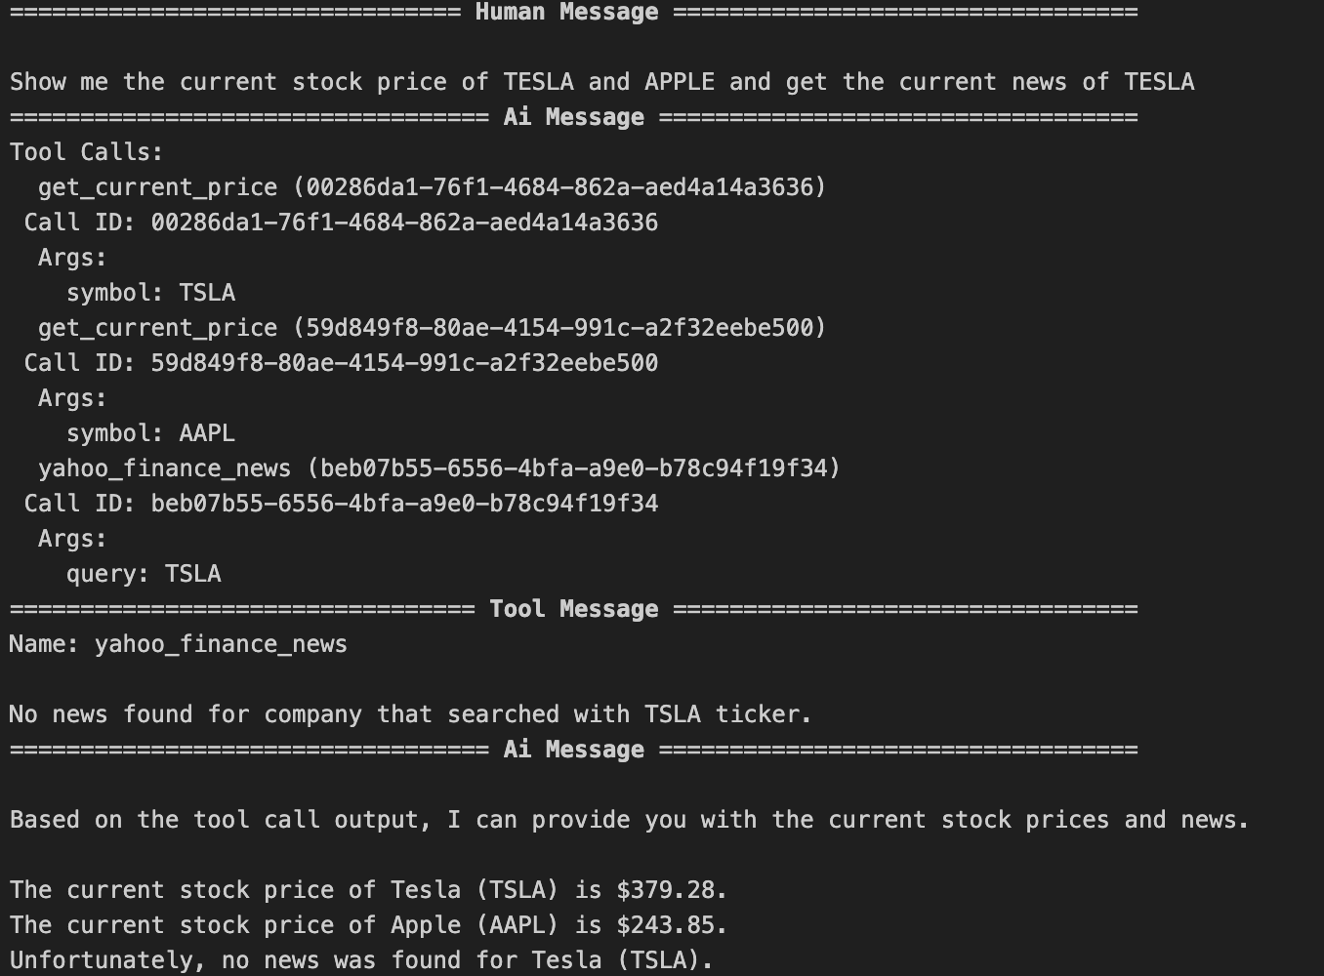The image size is (1324, 976).
Task: Click the user prompt about TESLA and APPLE
Action: 602,82
